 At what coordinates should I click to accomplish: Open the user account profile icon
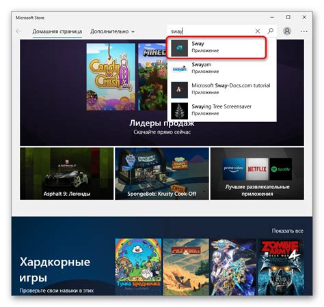(287, 31)
